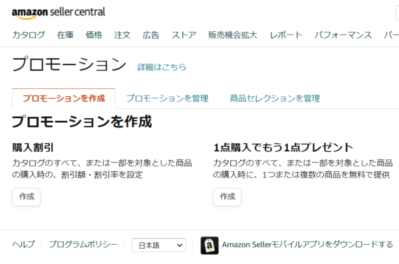Open the 販売機会拡大 menu
The height and width of the screenshot is (264, 399).
(x=233, y=34)
